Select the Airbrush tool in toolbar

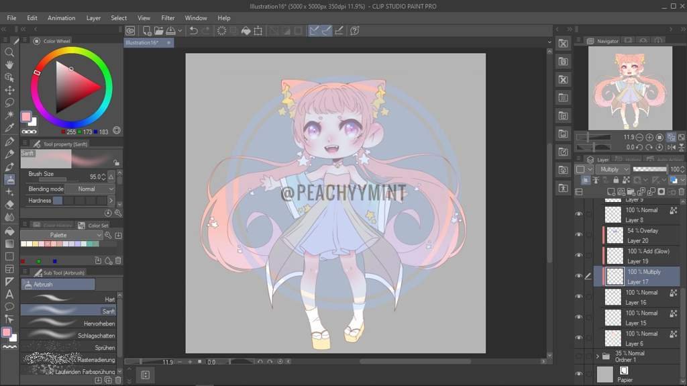(x=9, y=179)
